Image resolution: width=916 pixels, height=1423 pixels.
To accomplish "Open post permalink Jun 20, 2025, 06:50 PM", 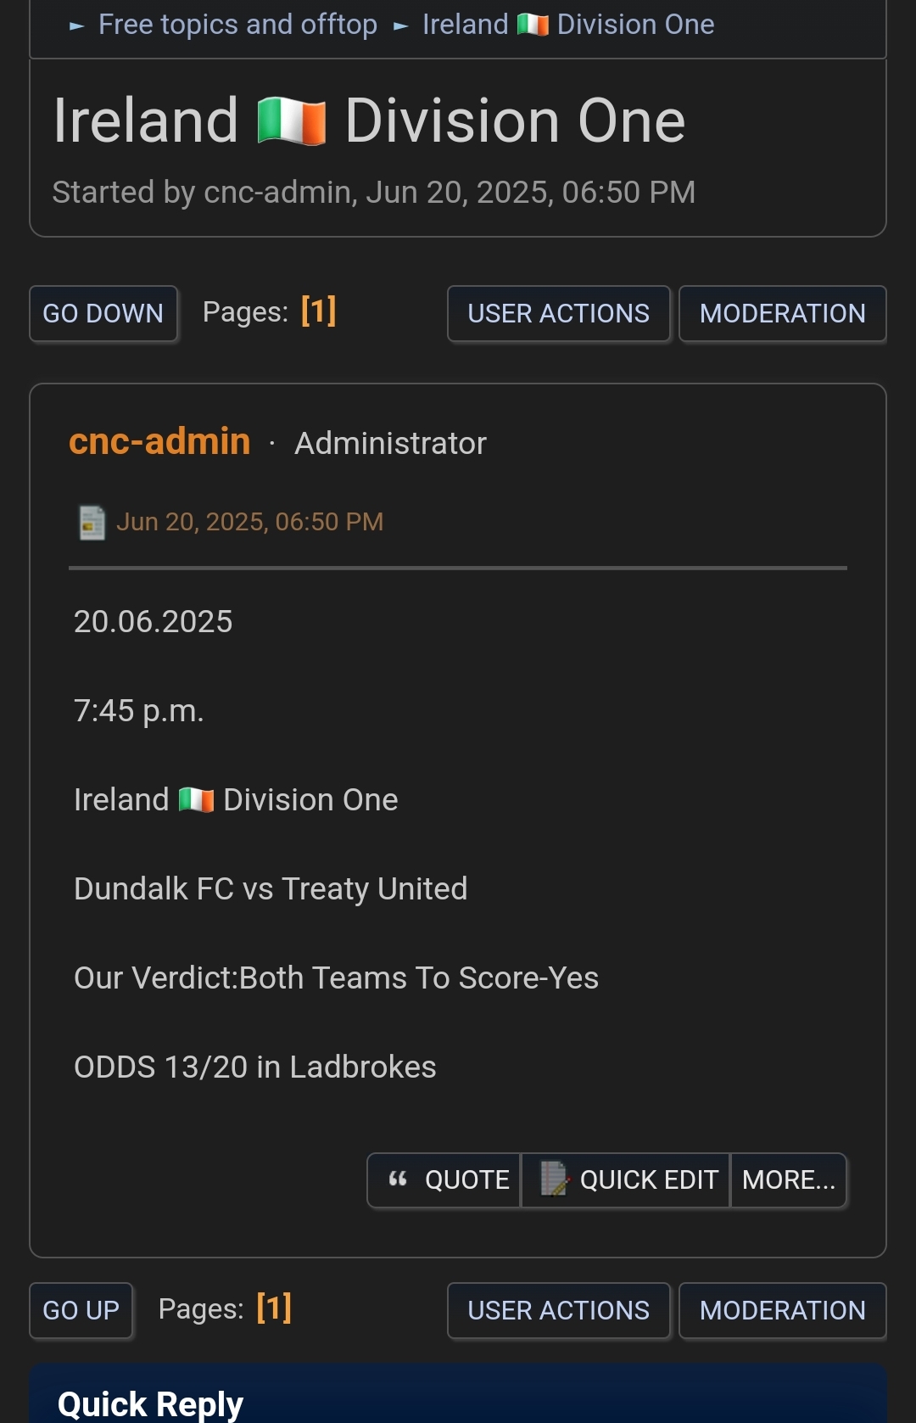I will 249,522.
